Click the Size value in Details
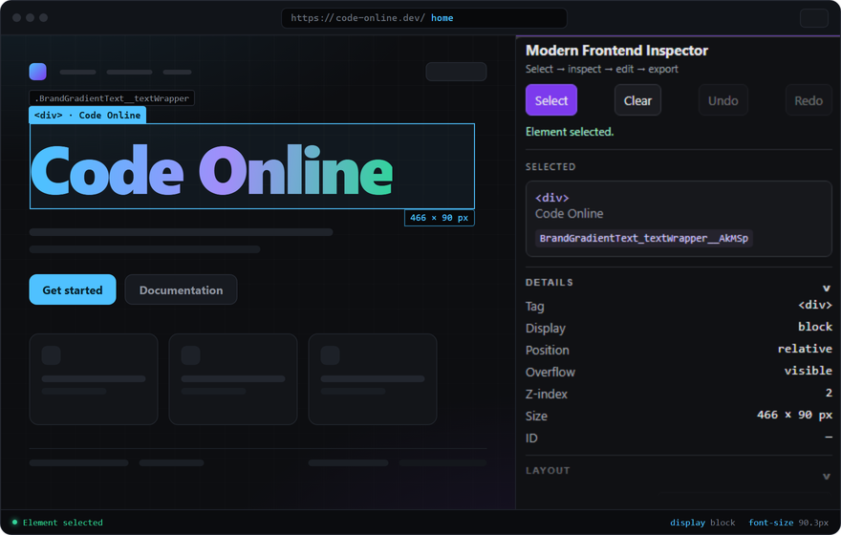Image resolution: width=841 pixels, height=535 pixels. point(794,415)
